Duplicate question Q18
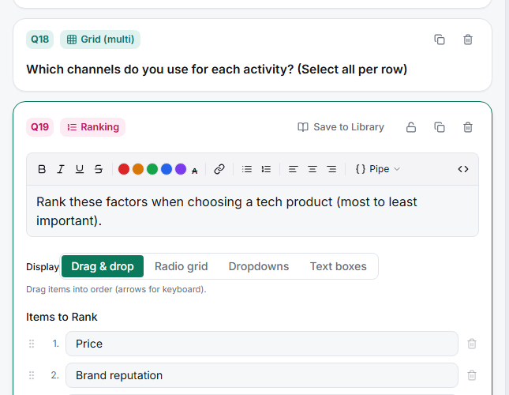 click(x=440, y=39)
